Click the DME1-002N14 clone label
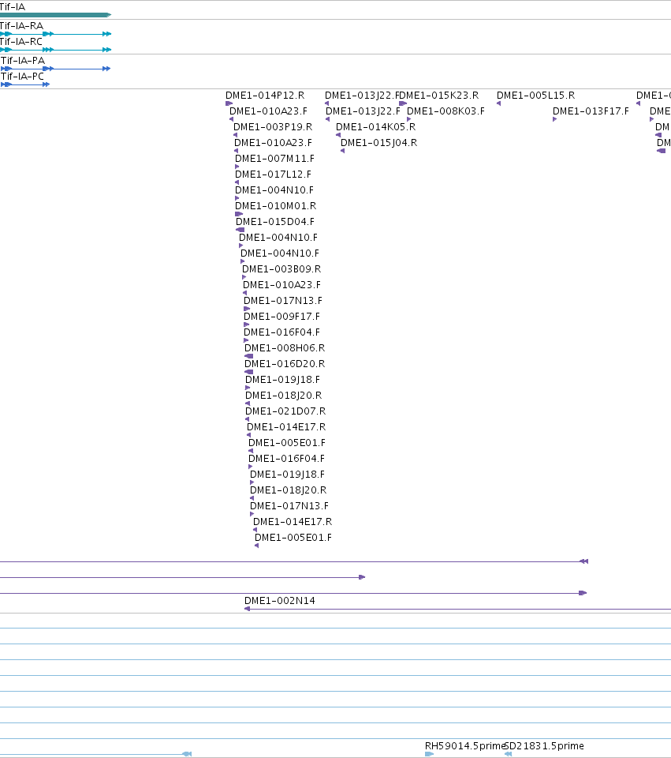Screen dimensions: 671x758 click(279, 600)
